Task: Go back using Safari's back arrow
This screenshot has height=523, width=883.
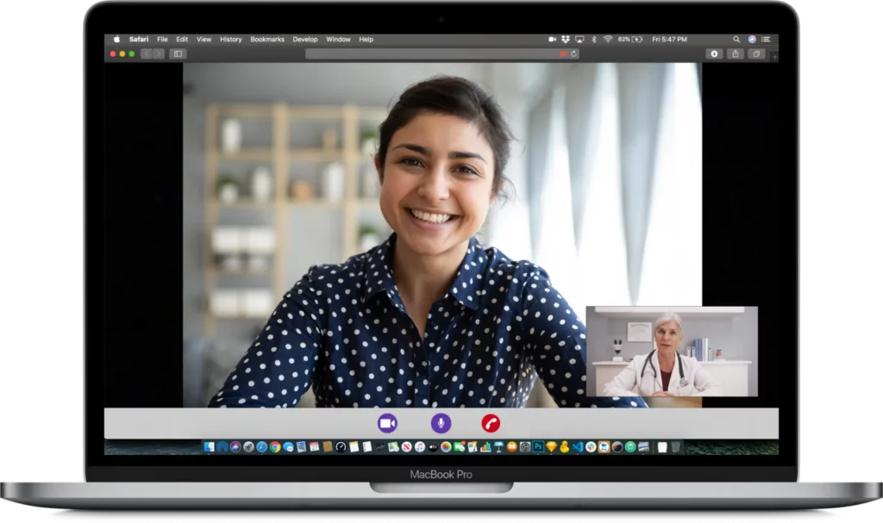Action: 147,53
